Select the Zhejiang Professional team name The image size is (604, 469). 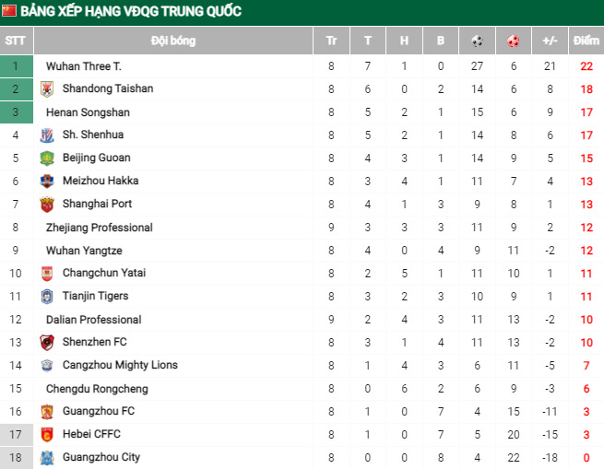(x=100, y=228)
